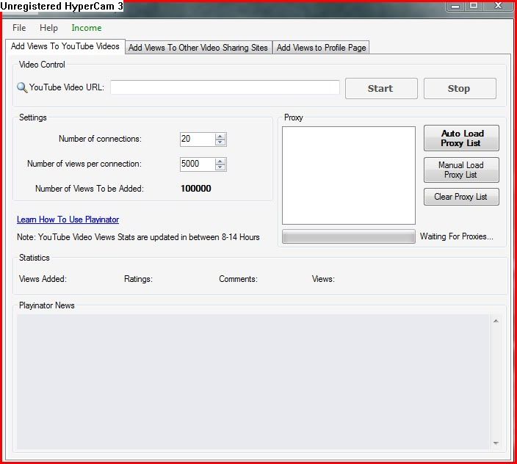Click the Waiting For Proxies status text
This screenshot has width=517, height=464.
(457, 236)
